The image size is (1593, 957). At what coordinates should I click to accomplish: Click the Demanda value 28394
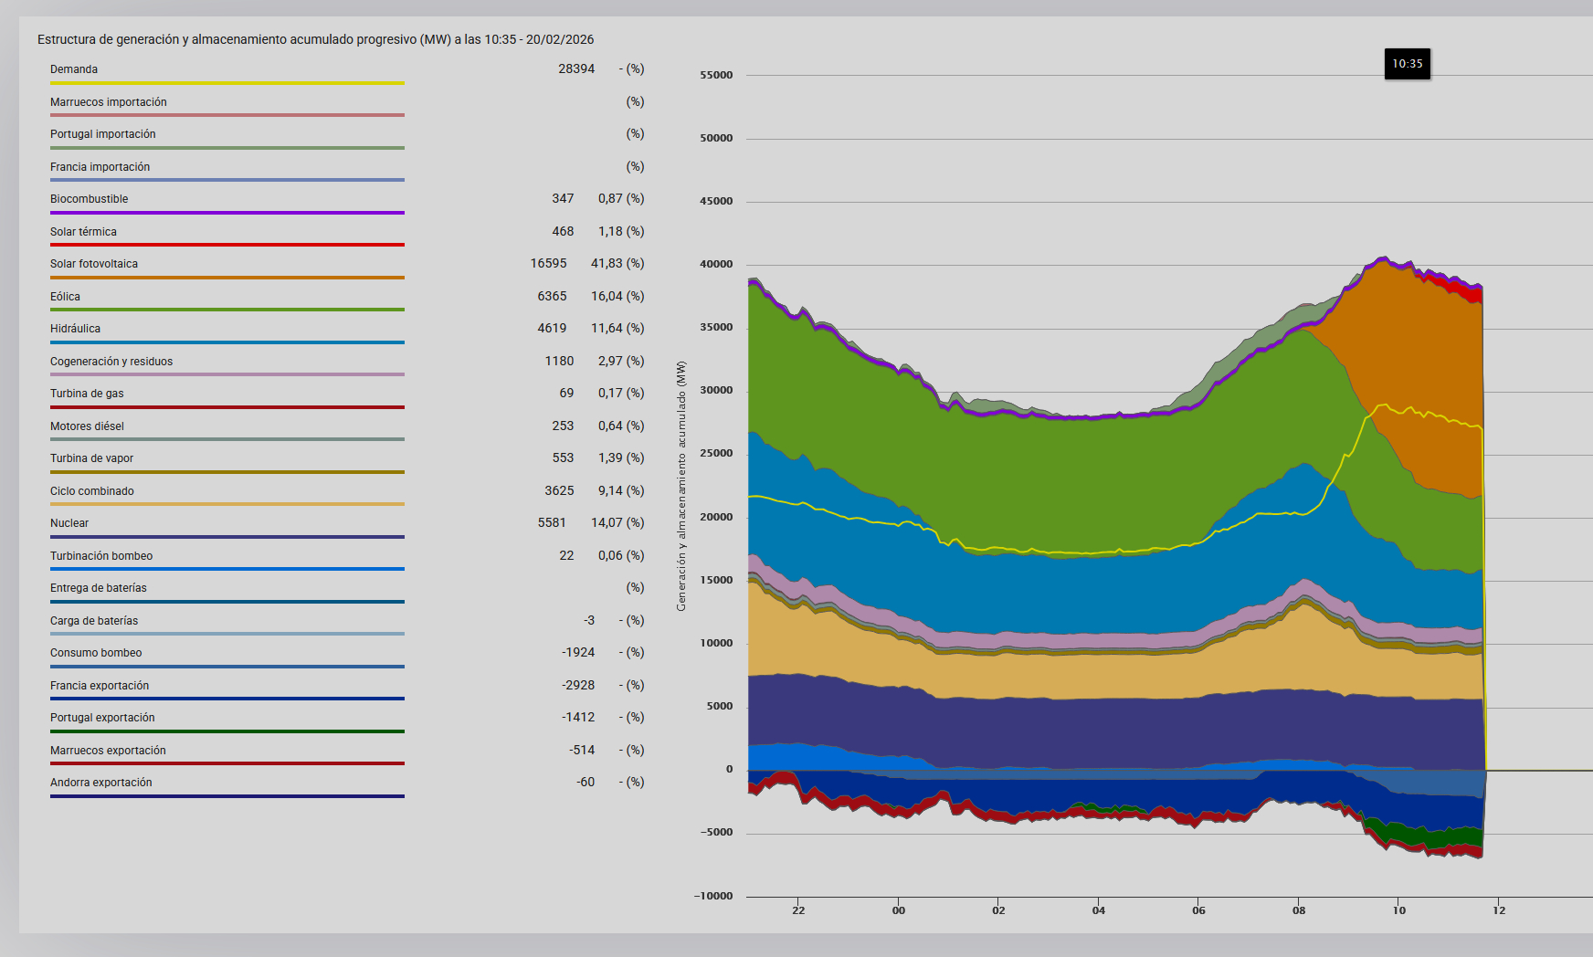point(576,69)
